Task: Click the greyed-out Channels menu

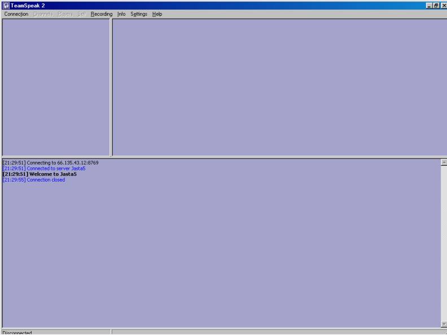Action: pos(43,14)
